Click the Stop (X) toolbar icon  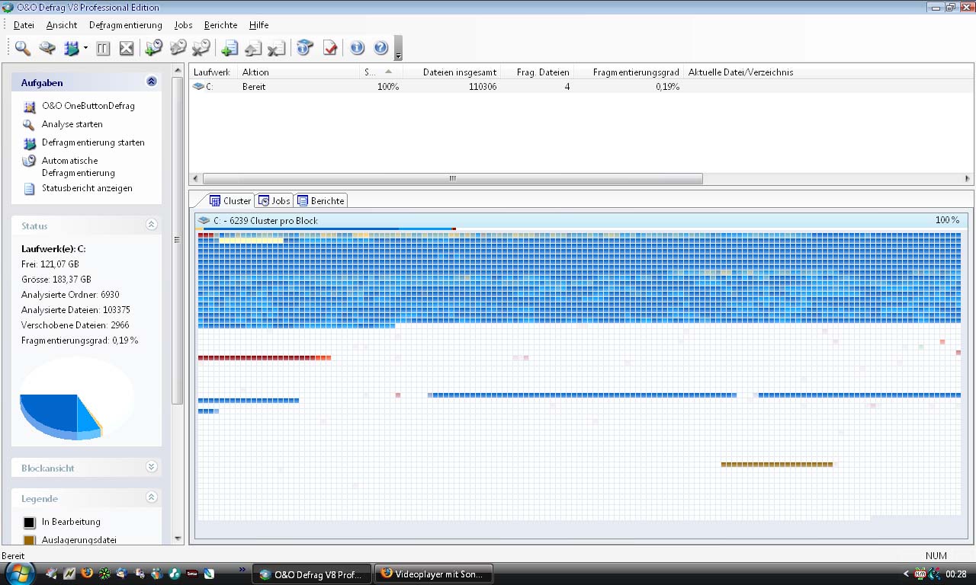[x=127, y=48]
